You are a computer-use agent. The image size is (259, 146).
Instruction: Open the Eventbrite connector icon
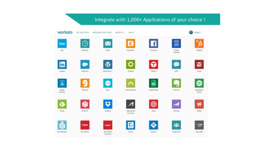point(131,43)
